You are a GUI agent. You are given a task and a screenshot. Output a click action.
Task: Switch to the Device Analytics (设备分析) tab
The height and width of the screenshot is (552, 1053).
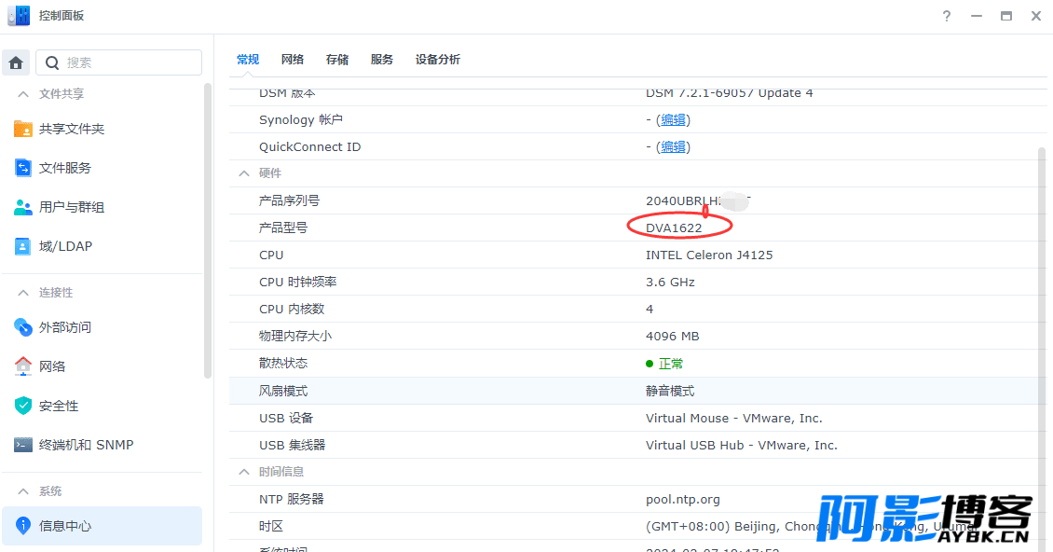tap(438, 60)
